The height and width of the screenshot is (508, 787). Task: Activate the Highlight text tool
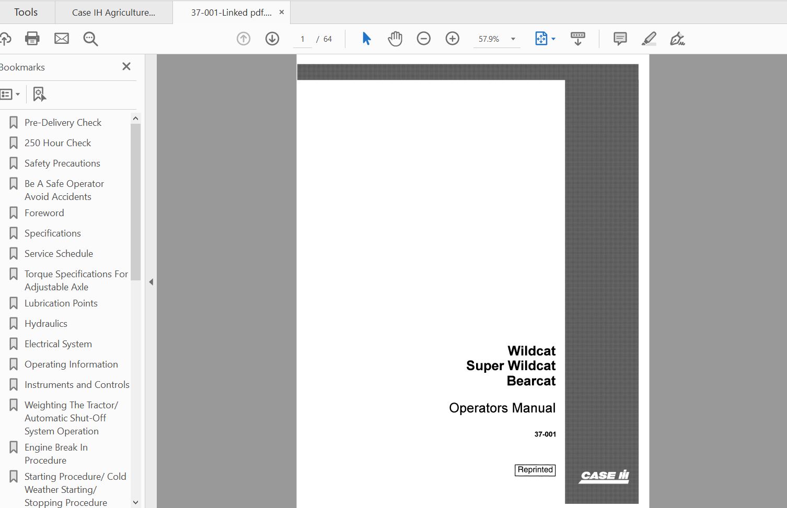coord(649,38)
